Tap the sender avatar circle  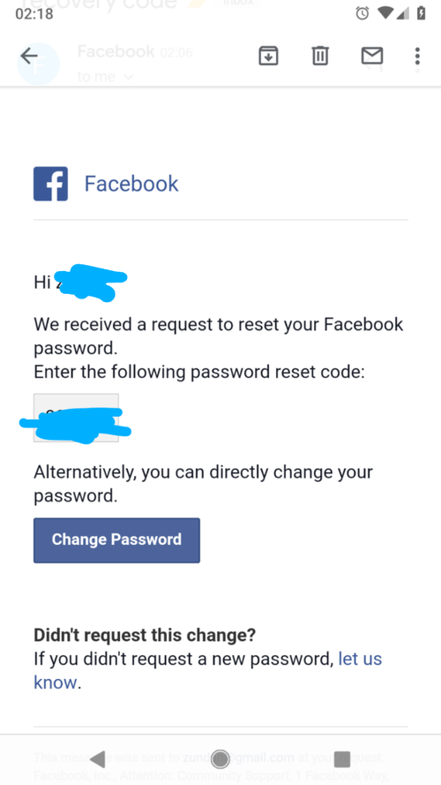39,64
